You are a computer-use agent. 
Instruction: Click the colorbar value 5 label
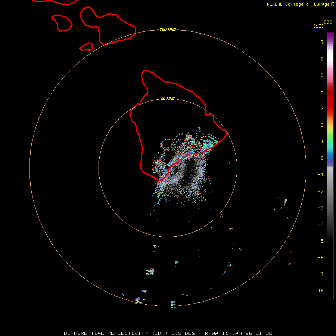click(x=322, y=75)
